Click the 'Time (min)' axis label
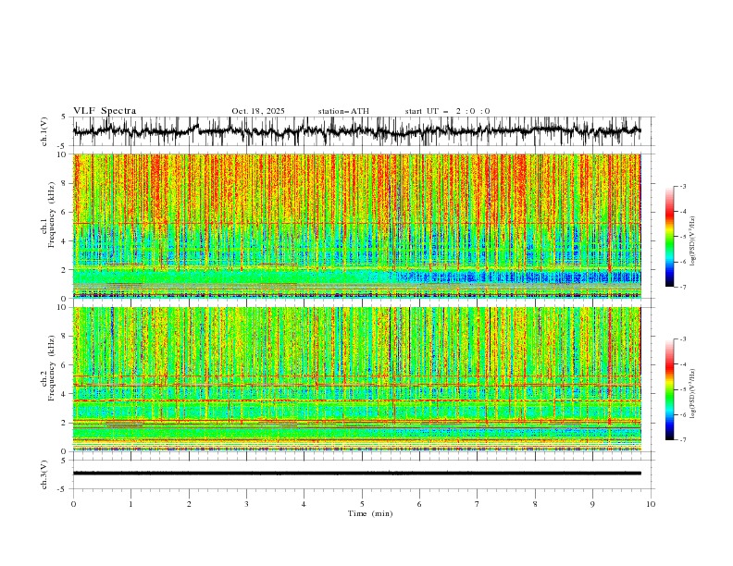 370,513
